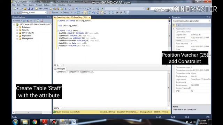
Task: Open the Windows Start button
Action: [x=15, y=122]
